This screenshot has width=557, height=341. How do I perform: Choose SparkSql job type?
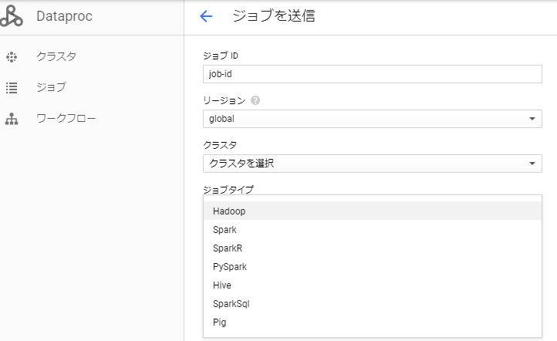click(x=373, y=303)
